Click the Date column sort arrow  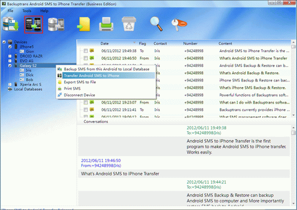pos(134,42)
